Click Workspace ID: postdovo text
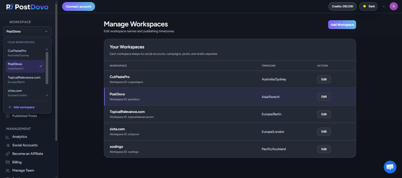This screenshot has height=178, width=402. coord(124,99)
